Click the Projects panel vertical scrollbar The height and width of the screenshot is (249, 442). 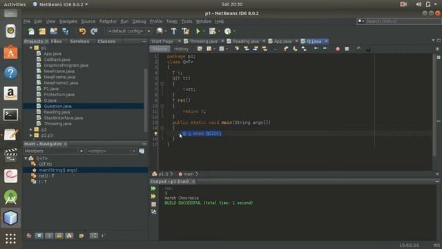click(x=146, y=100)
